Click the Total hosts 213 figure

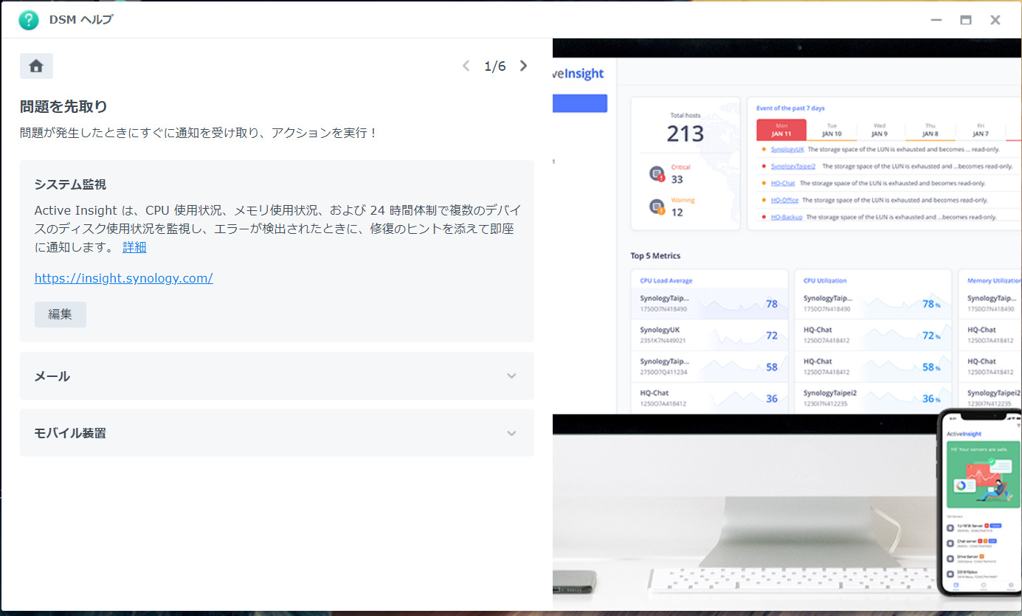tap(686, 134)
